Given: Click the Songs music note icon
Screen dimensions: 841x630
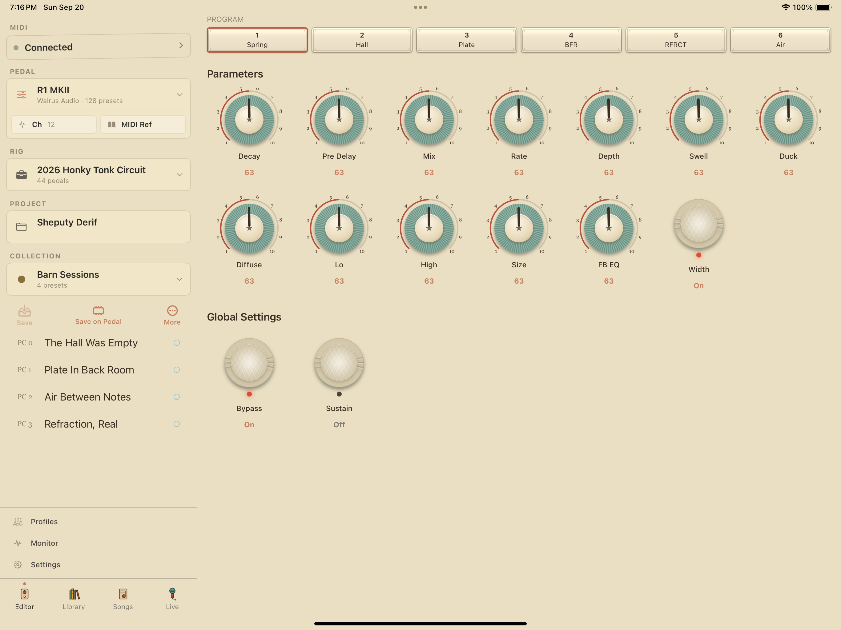Looking at the screenshot, I should click(x=123, y=594).
